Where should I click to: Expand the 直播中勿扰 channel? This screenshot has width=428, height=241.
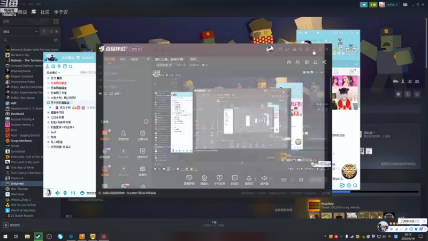[x=49, y=112]
